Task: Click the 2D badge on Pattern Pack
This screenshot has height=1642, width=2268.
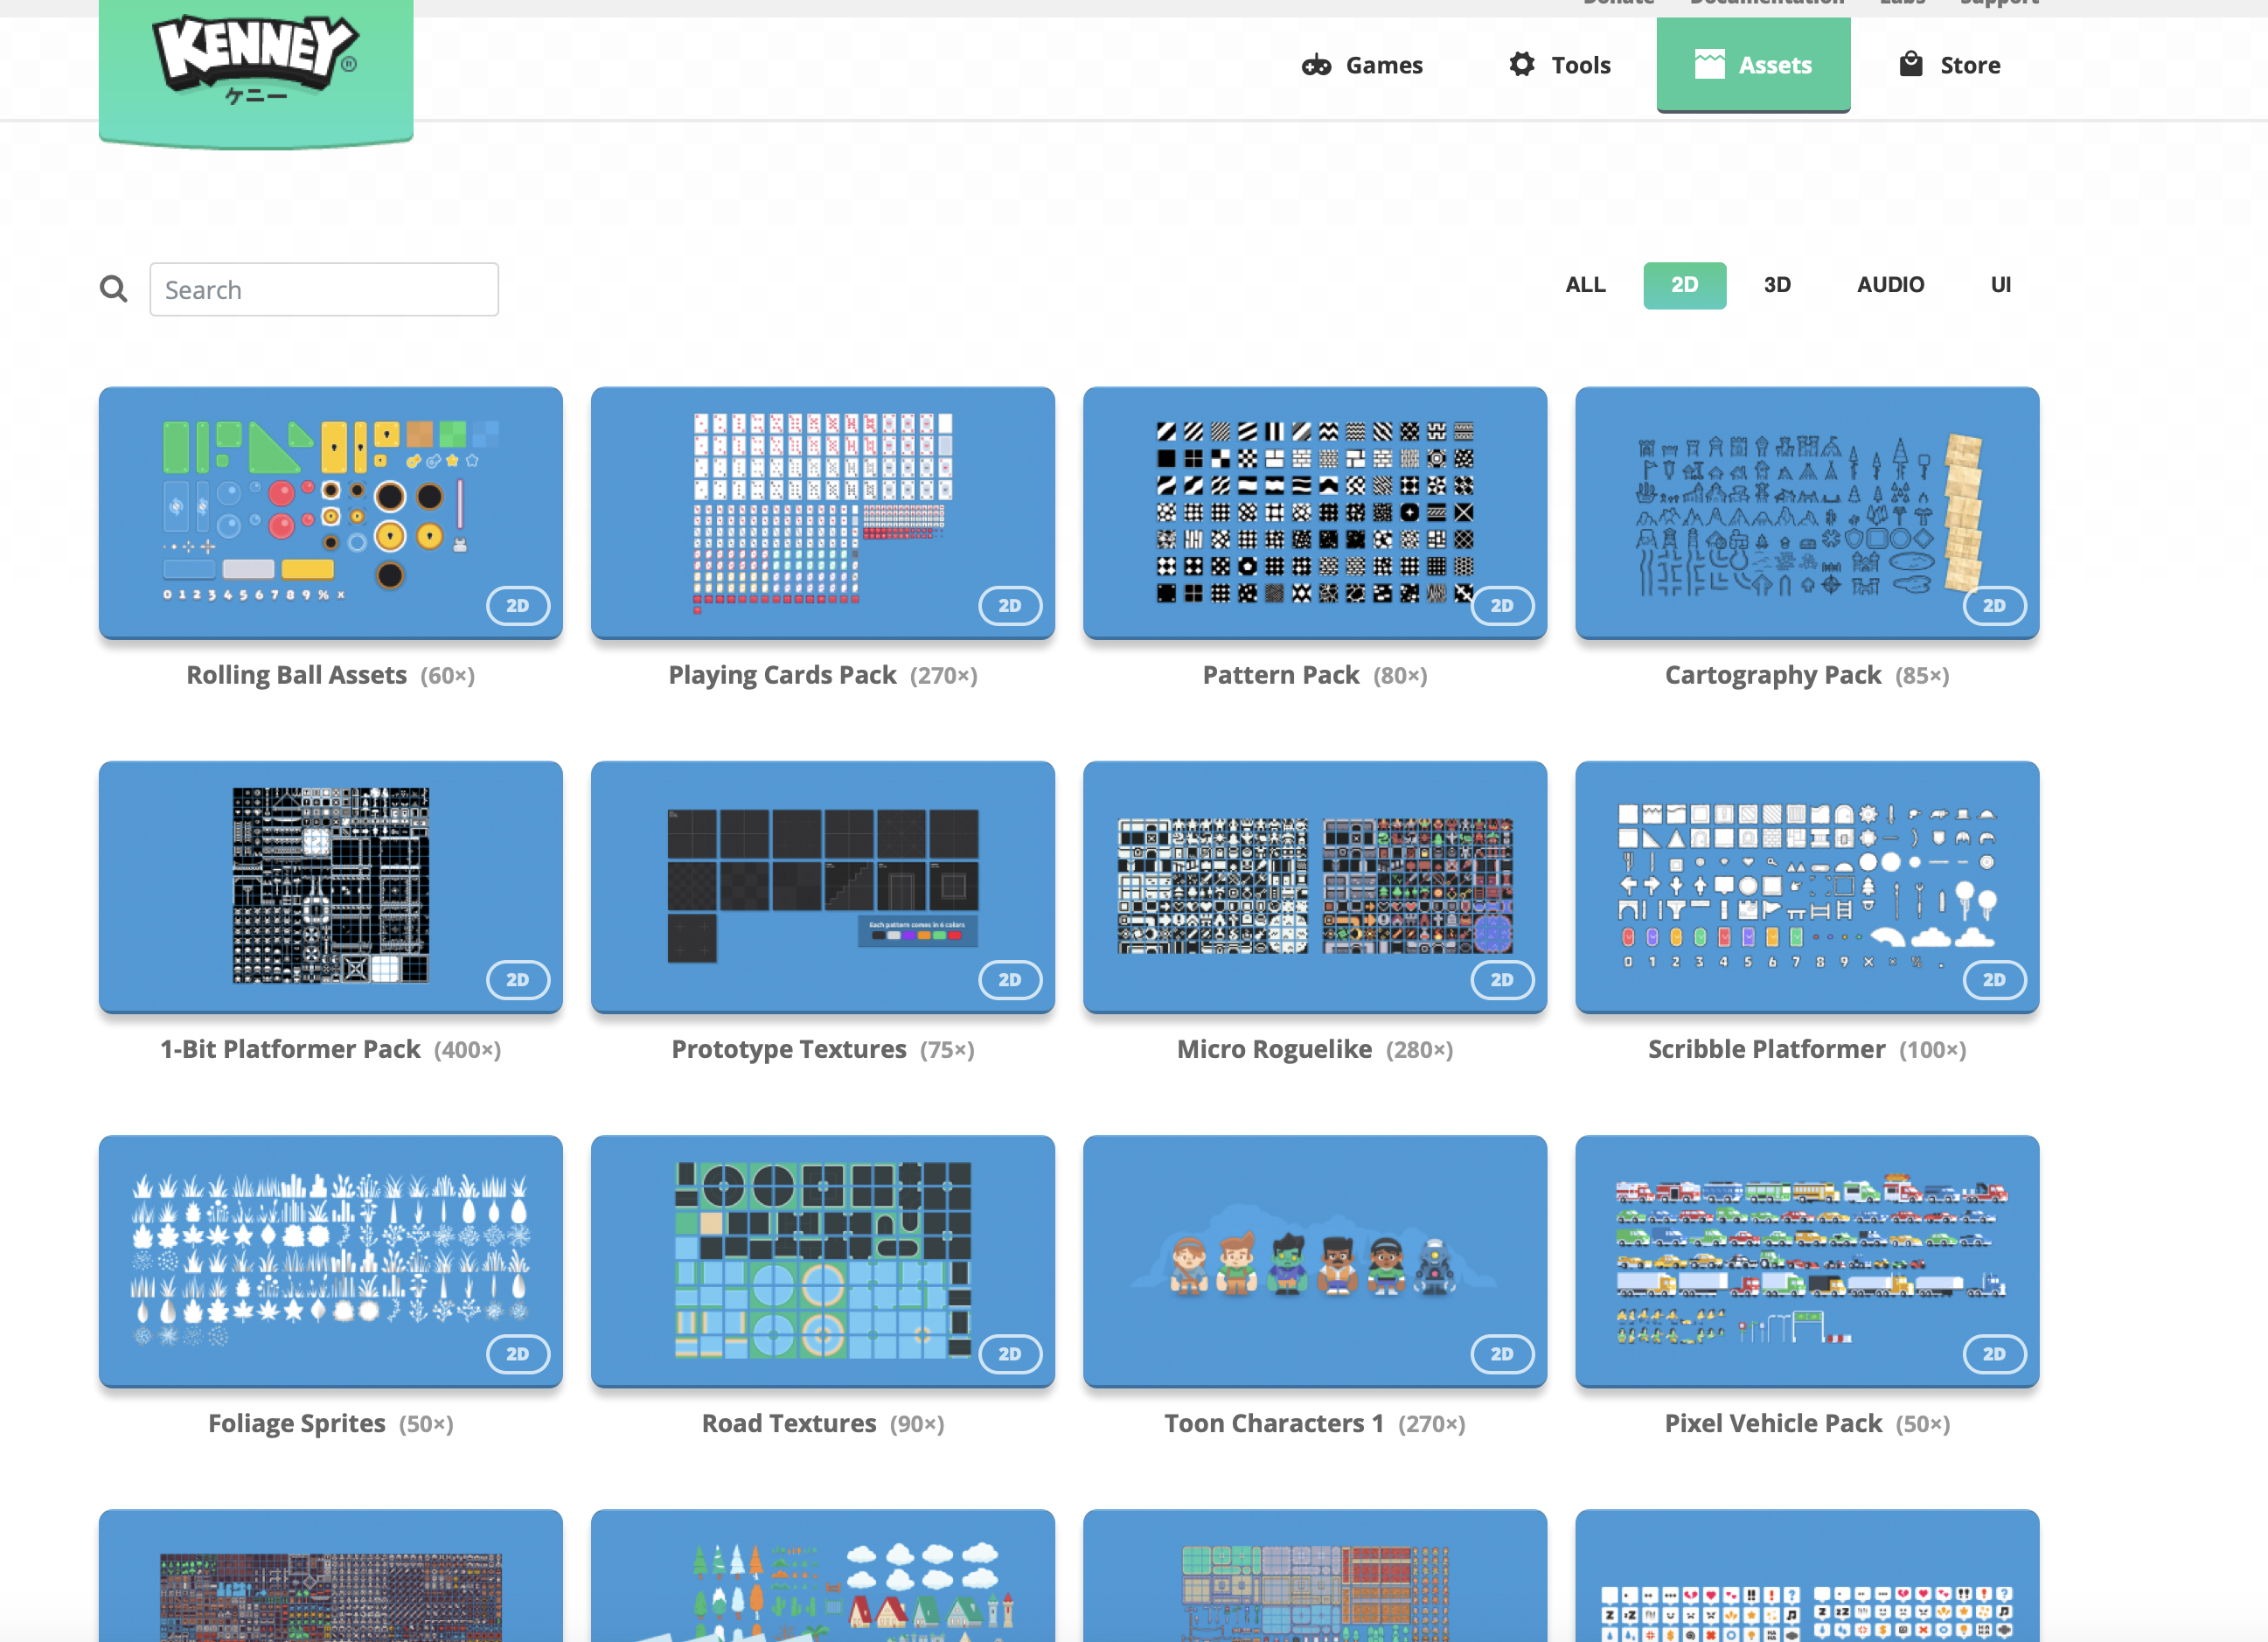Action: [x=1502, y=605]
